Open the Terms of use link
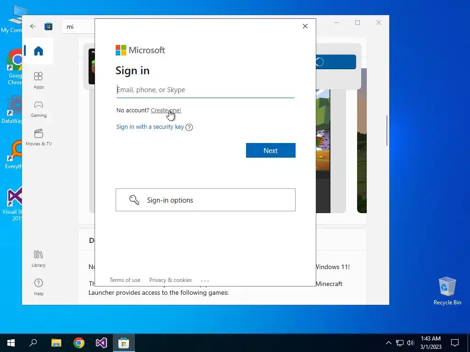 pos(125,280)
